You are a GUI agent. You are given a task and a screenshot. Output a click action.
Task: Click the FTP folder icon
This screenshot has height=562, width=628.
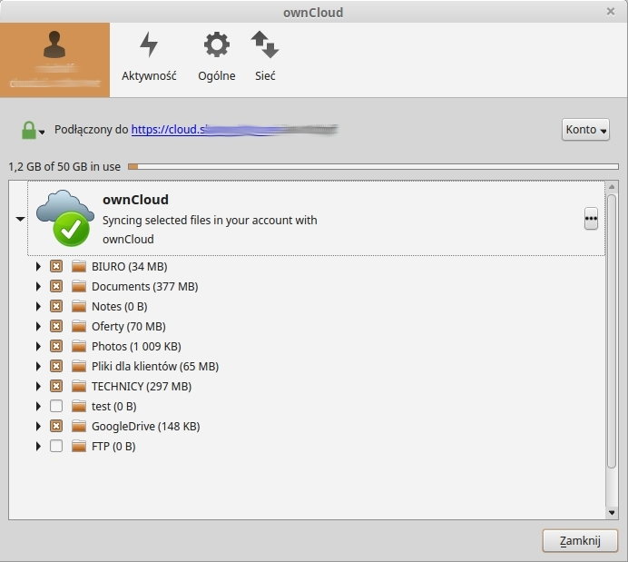point(79,446)
